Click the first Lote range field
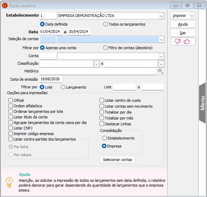This screenshot has height=197, width=207. point(124,87)
